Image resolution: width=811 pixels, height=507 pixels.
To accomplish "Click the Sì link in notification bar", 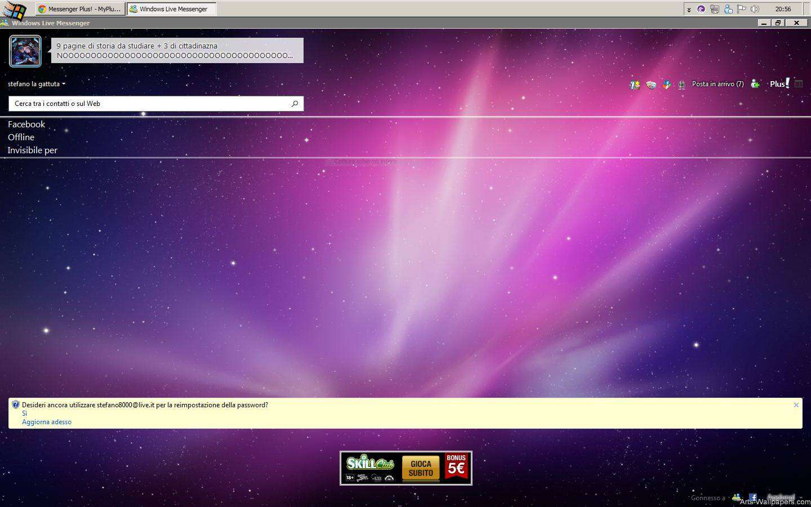I will point(24,413).
